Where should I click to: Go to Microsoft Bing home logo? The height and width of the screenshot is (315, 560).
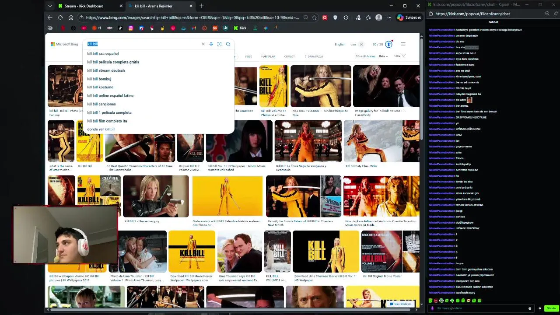(64, 44)
